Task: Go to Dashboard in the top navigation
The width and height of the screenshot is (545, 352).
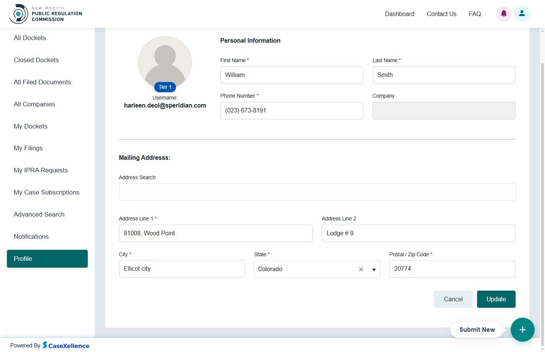Action: pyautogui.click(x=400, y=14)
